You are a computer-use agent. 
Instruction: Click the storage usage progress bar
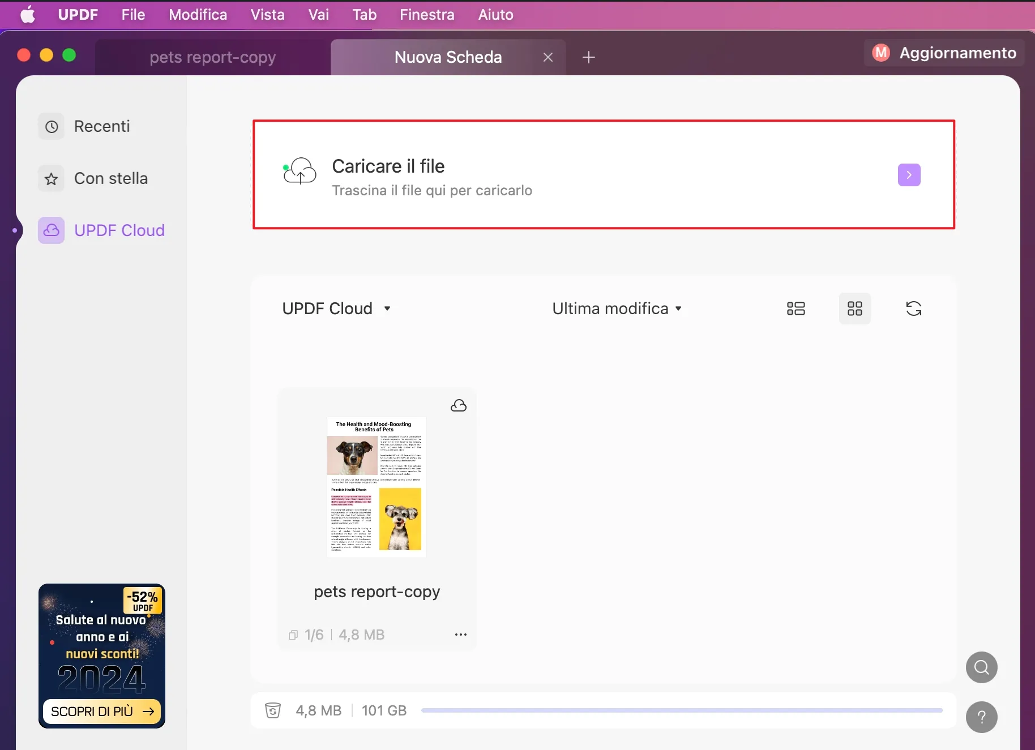pyautogui.click(x=682, y=710)
